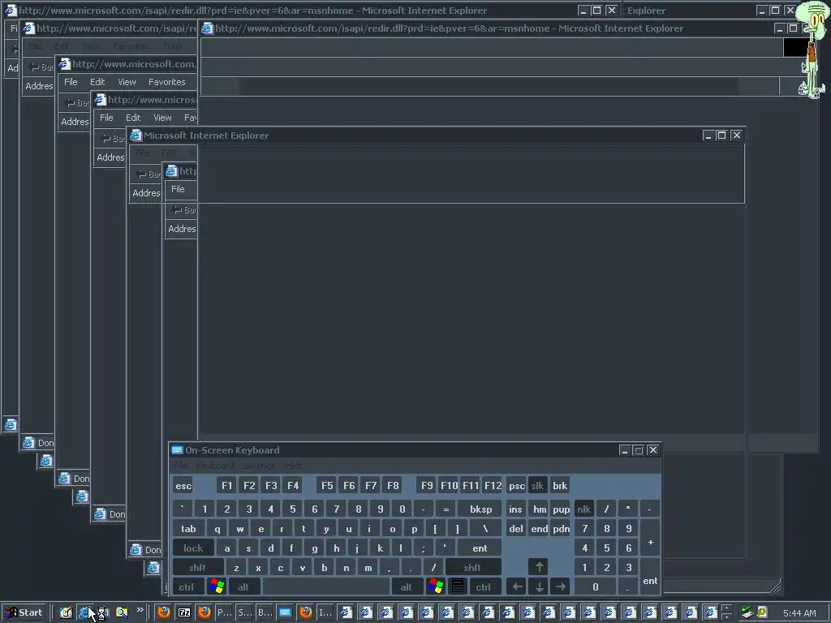
Task: Open the S... taskbar button
Action: click(x=244, y=612)
